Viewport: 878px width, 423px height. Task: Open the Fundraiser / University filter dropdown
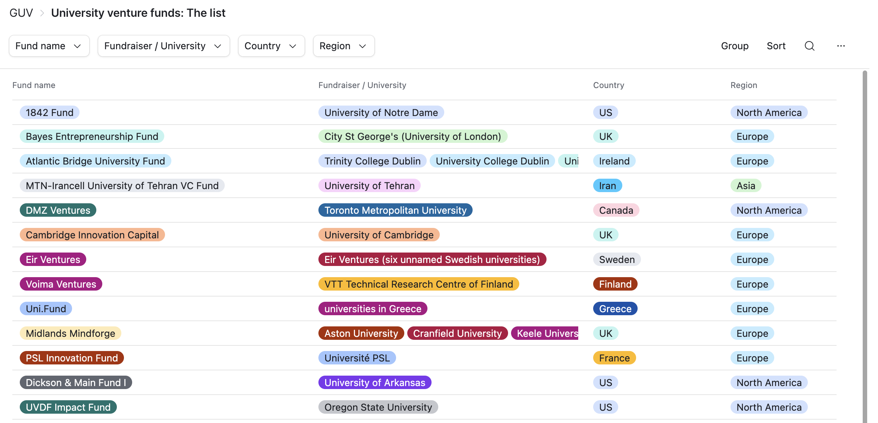point(163,46)
